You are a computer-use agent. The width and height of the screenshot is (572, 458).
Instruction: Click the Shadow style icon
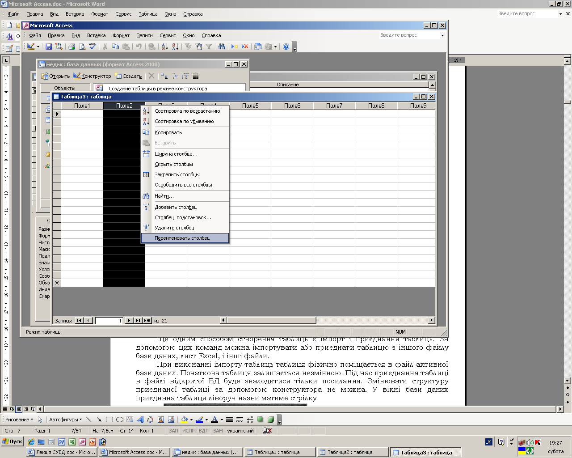coord(260,420)
